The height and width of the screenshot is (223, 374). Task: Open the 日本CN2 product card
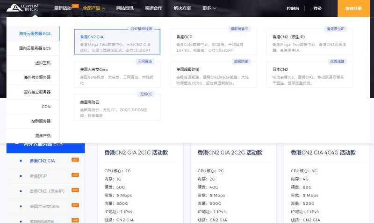click(309, 74)
